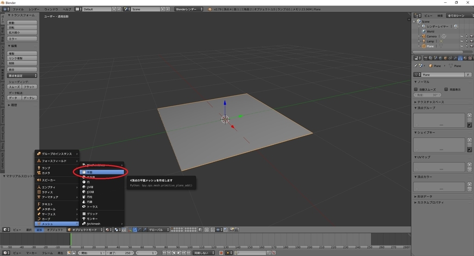Hide Lamp using its eye icon

coord(462,41)
